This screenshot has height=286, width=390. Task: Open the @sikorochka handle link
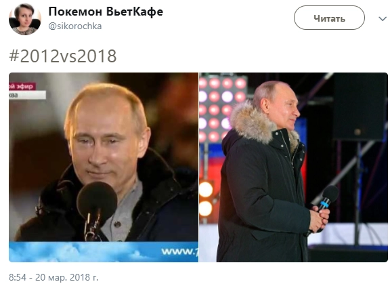point(75,26)
